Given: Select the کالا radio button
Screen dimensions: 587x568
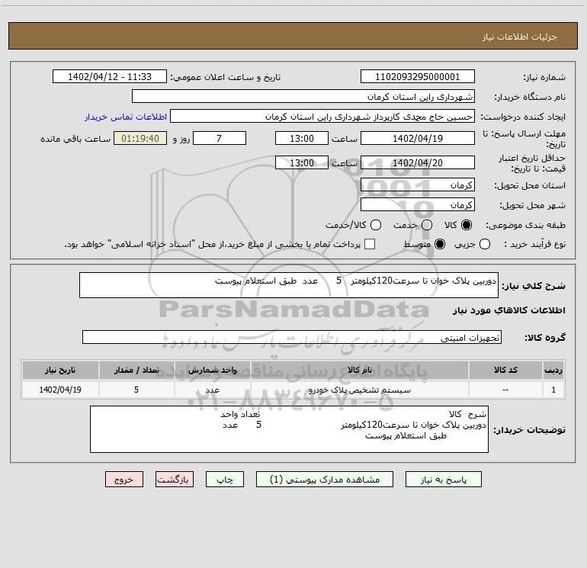Looking at the screenshot, I should [x=467, y=225].
